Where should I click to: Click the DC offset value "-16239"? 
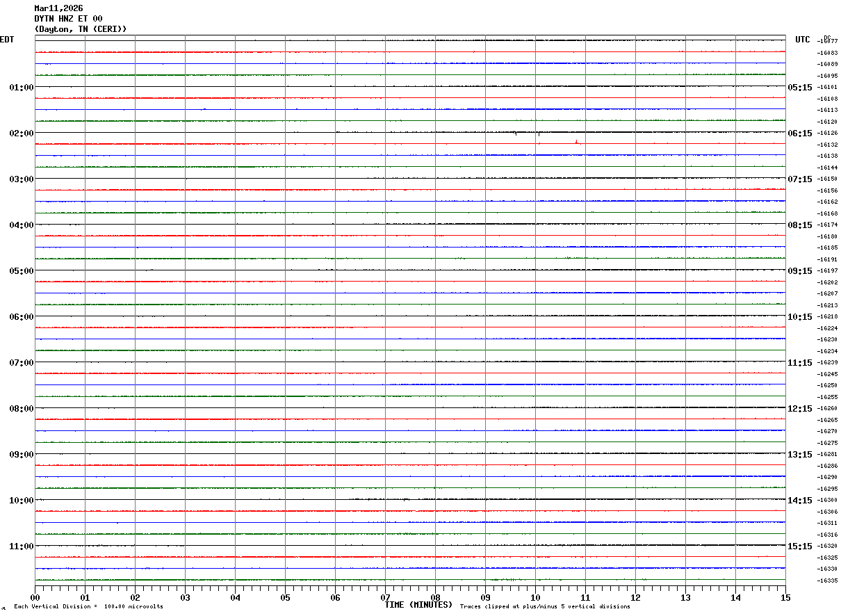(827, 363)
